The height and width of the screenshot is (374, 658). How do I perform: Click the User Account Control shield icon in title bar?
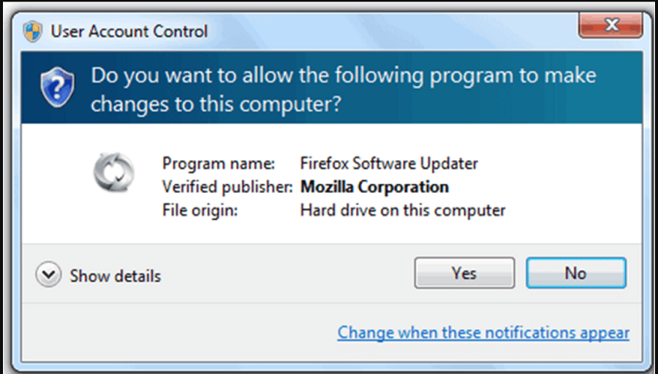click(33, 31)
